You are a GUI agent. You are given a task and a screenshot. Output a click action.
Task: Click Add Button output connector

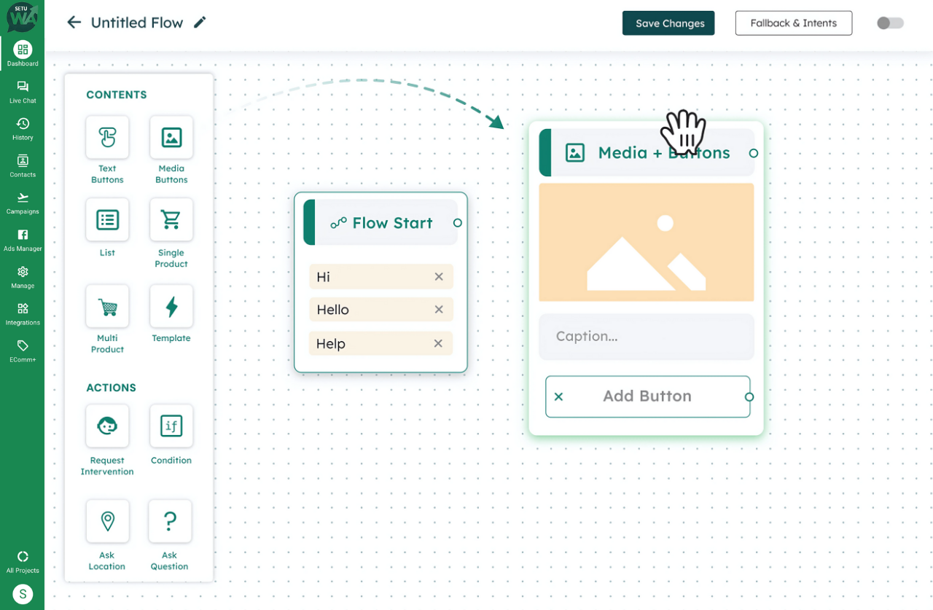749,396
